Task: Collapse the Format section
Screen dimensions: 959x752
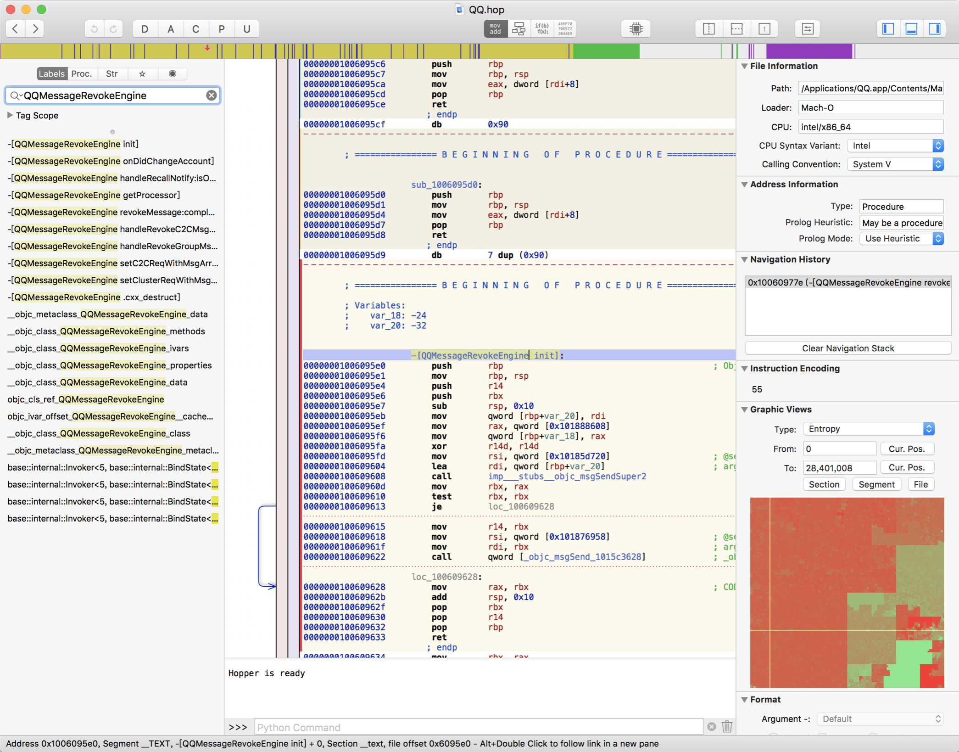Action: click(x=744, y=700)
